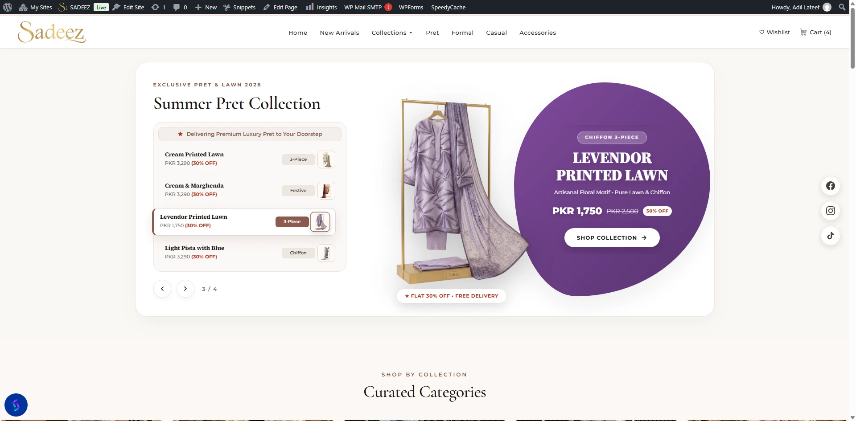856x421 pixels.
Task: Go to the next slide arrow
Action: point(185,289)
